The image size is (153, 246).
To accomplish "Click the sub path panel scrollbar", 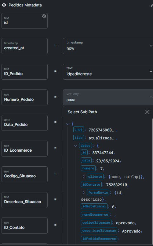I will tap(152, 180).
